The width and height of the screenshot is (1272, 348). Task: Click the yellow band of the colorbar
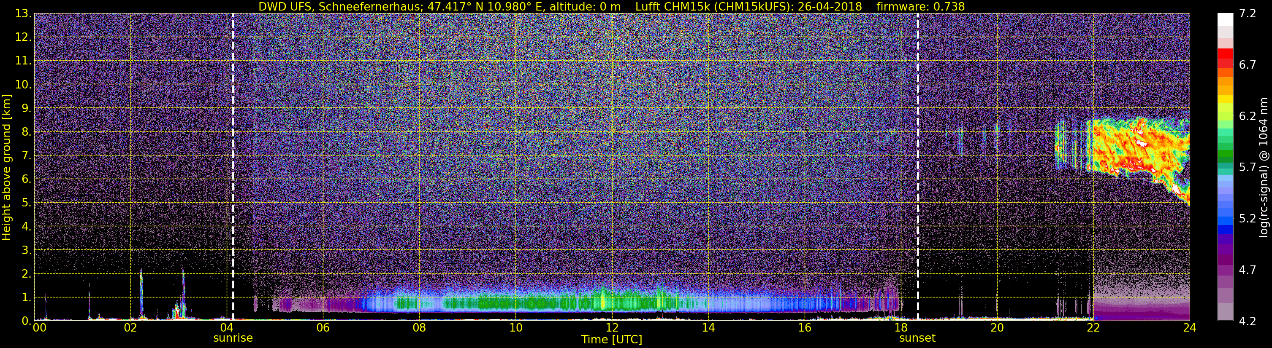point(1225,99)
